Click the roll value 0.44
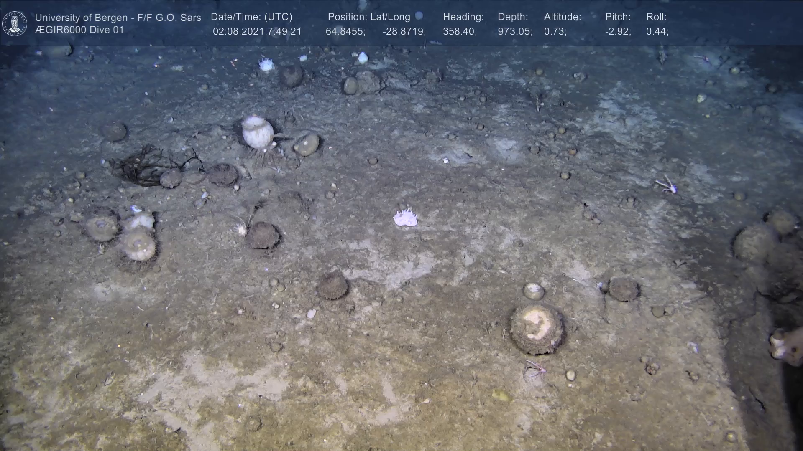803x451 pixels. [657, 32]
